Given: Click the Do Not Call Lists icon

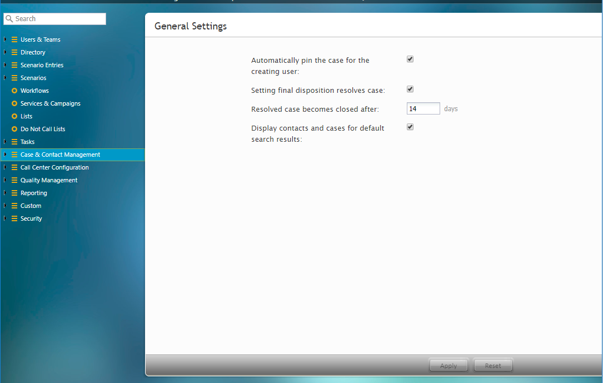Looking at the screenshot, I should click(x=14, y=129).
